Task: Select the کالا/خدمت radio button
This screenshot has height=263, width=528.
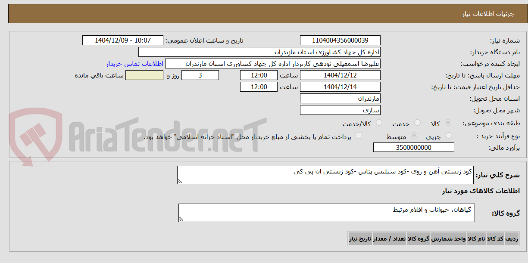Action: [379, 123]
